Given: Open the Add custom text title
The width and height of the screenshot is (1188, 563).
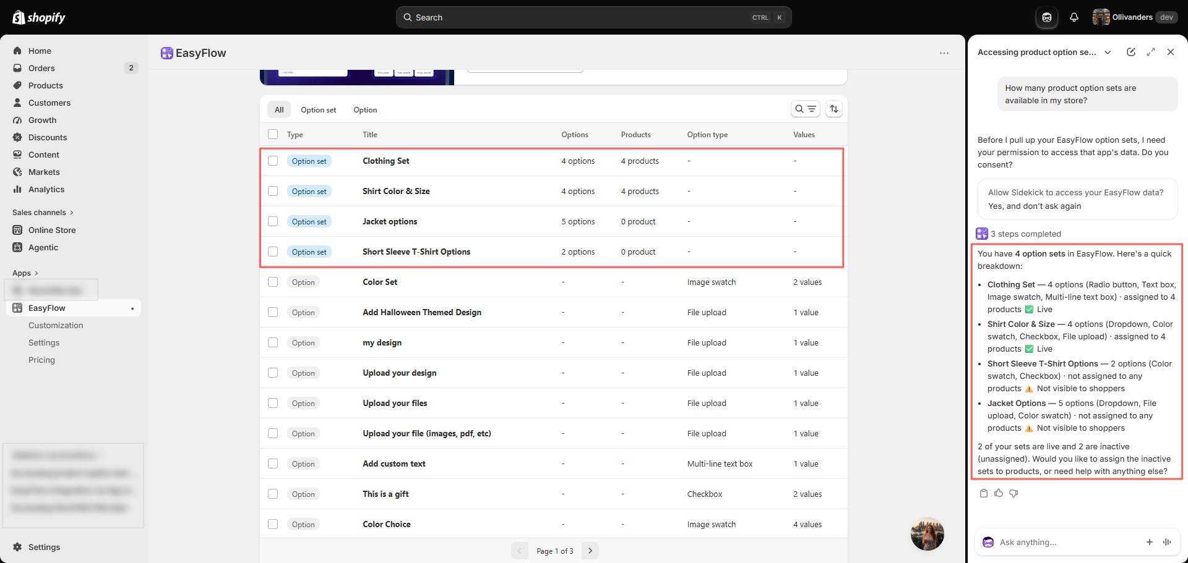Looking at the screenshot, I should [x=394, y=464].
